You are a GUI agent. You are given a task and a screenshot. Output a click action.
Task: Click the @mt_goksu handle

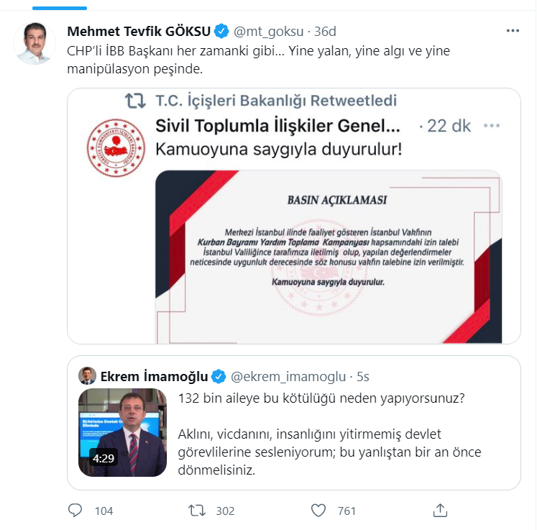click(x=269, y=31)
